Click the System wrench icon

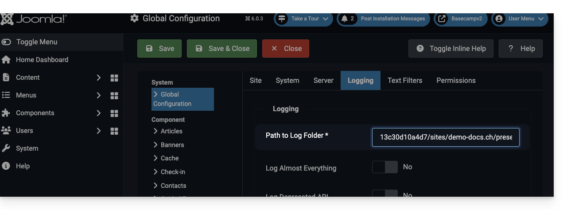pos(6,148)
